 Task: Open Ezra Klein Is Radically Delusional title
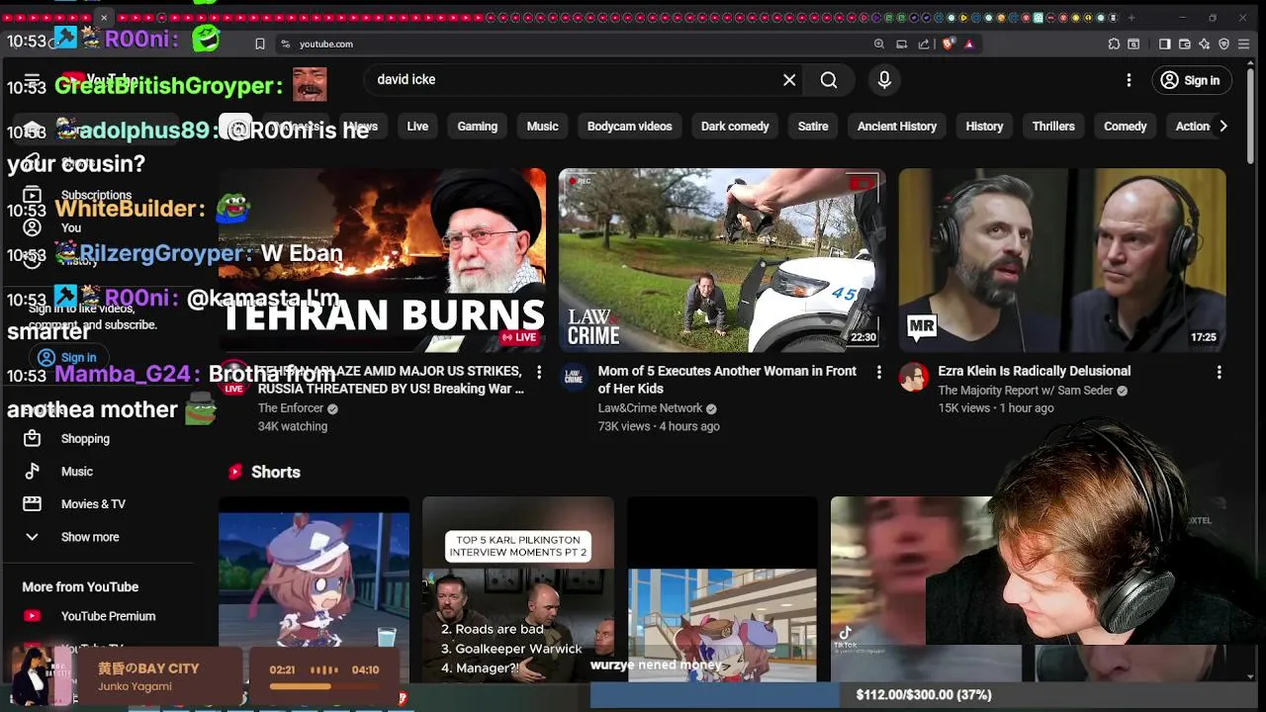pyautogui.click(x=1034, y=371)
